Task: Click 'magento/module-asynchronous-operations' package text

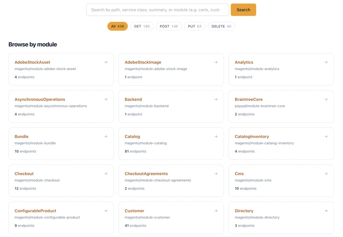Action: pos(51,106)
